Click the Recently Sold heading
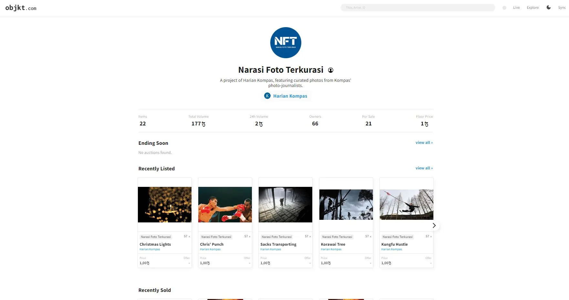Screen dimensions: 569x300 click(154, 290)
